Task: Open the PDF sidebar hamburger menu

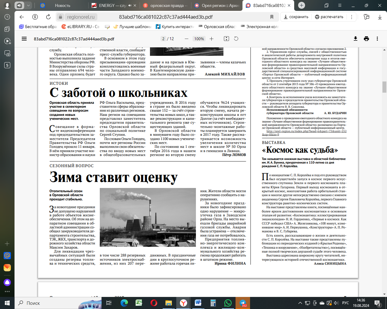Action: [24, 39]
